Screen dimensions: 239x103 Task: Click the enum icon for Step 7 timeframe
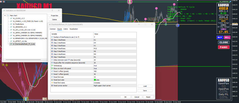(x=52, y=57)
